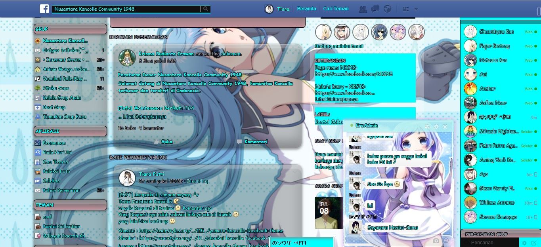Select Cari Teman in top bar
The height and width of the screenshot is (247, 541).
336,9
